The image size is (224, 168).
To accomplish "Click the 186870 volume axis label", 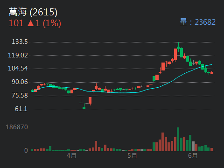I will 17,127.
